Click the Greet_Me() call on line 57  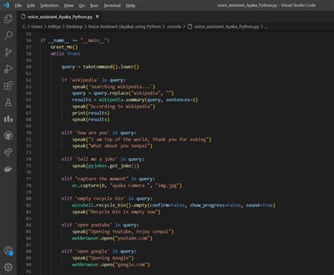point(64,47)
